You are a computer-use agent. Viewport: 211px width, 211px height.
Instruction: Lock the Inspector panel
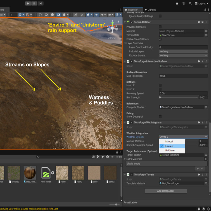[205, 10]
